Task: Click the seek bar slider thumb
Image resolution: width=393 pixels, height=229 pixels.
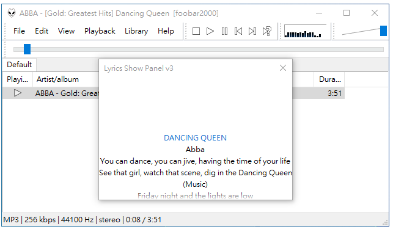Action: tap(27, 49)
